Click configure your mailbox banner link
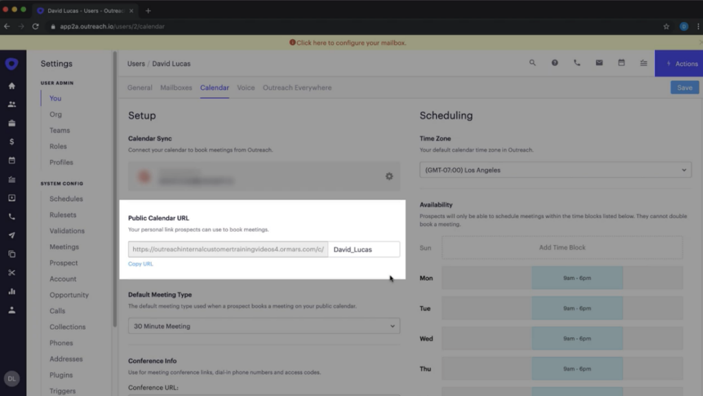This screenshot has width=703, height=396. [351, 43]
